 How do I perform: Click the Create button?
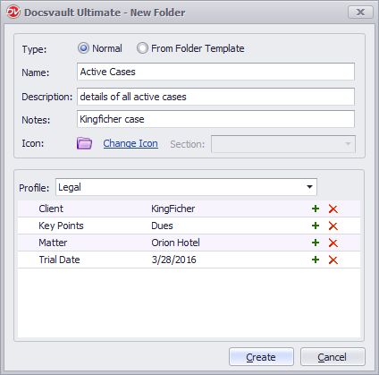pyautogui.click(x=261, y=357)
